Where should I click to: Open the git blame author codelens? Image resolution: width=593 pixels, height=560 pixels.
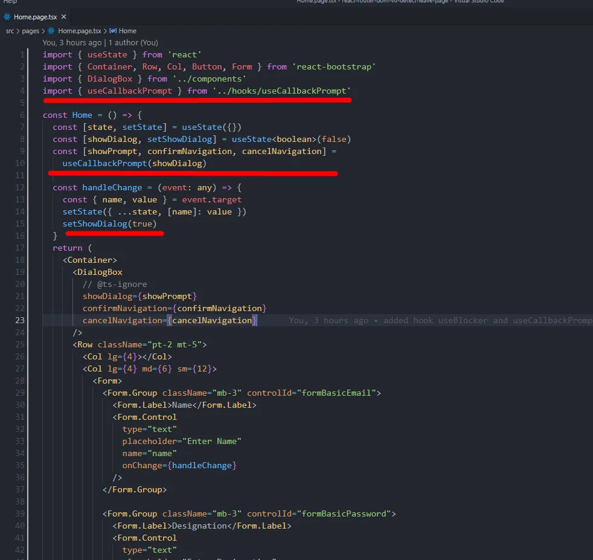(x=100, y=43)
